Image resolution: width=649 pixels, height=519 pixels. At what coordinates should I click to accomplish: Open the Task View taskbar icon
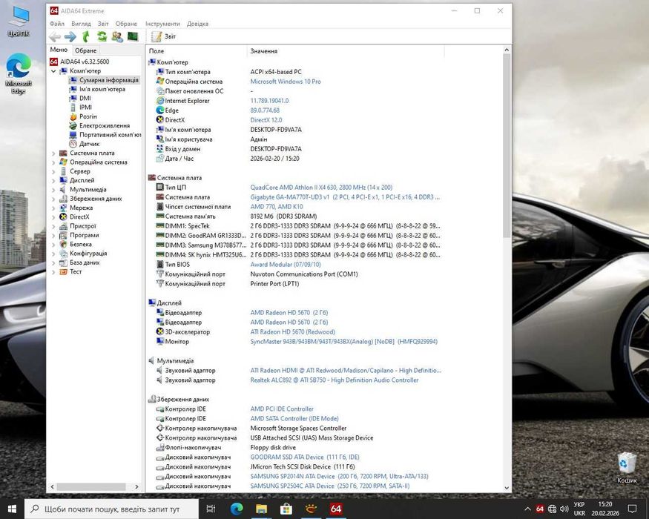click(211, 509)
